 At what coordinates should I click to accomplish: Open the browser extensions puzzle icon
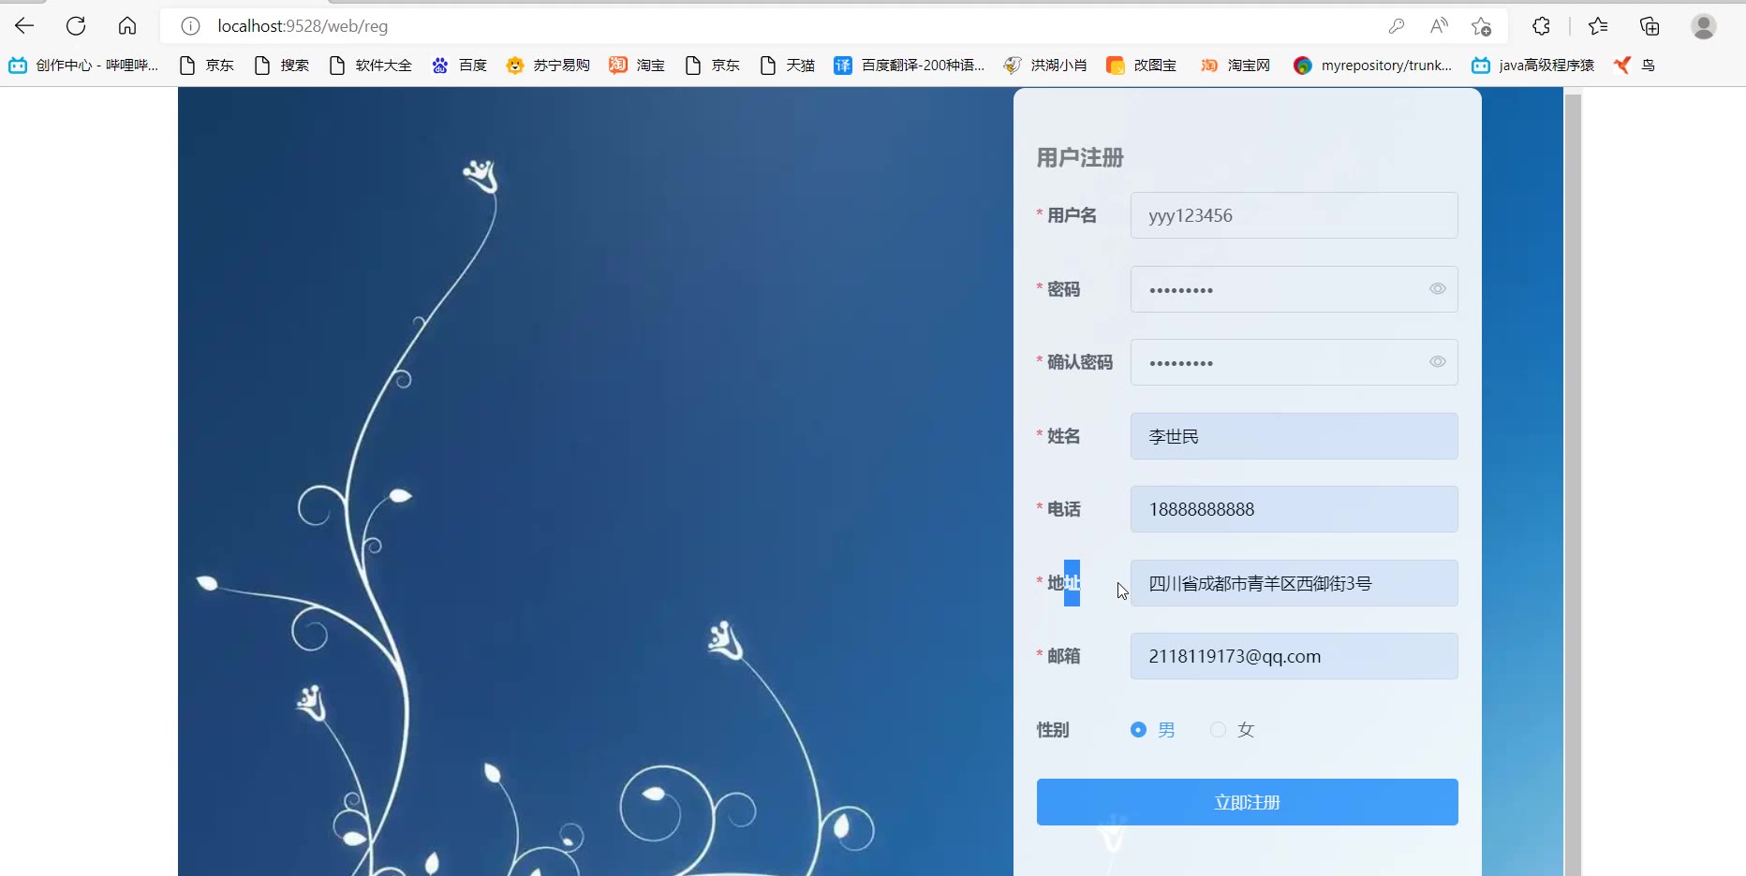pyautogui.click(x=1541, y=26)
